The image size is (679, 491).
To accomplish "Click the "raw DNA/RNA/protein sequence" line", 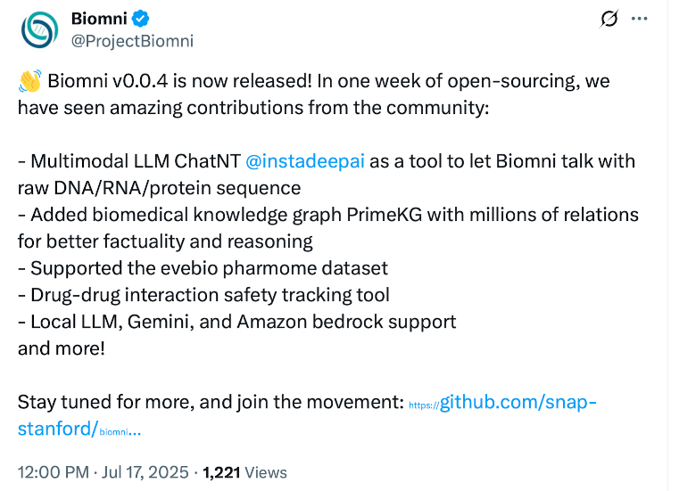I will click(159, 189).
